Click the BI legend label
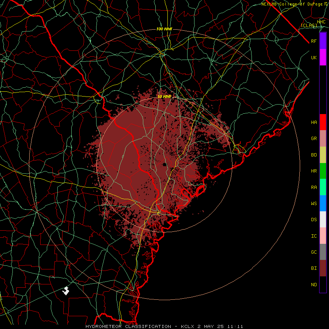 pyautogui.click(x=314, y=268)
